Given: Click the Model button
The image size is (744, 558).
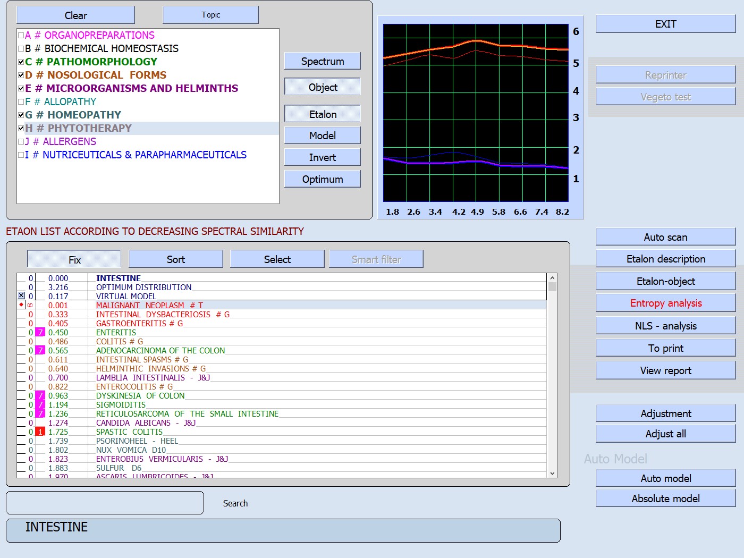Looking at the screenshot, I should 323,136.
